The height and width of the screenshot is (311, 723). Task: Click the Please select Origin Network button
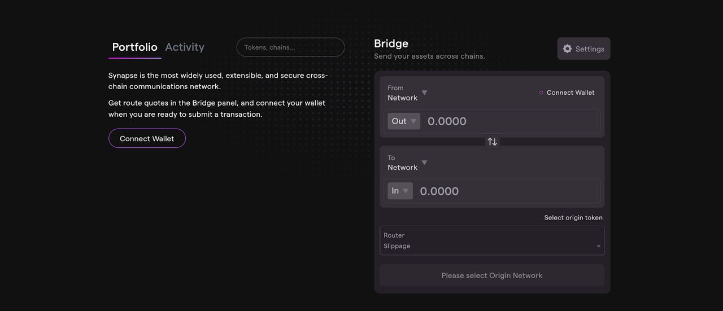point(491,275)
